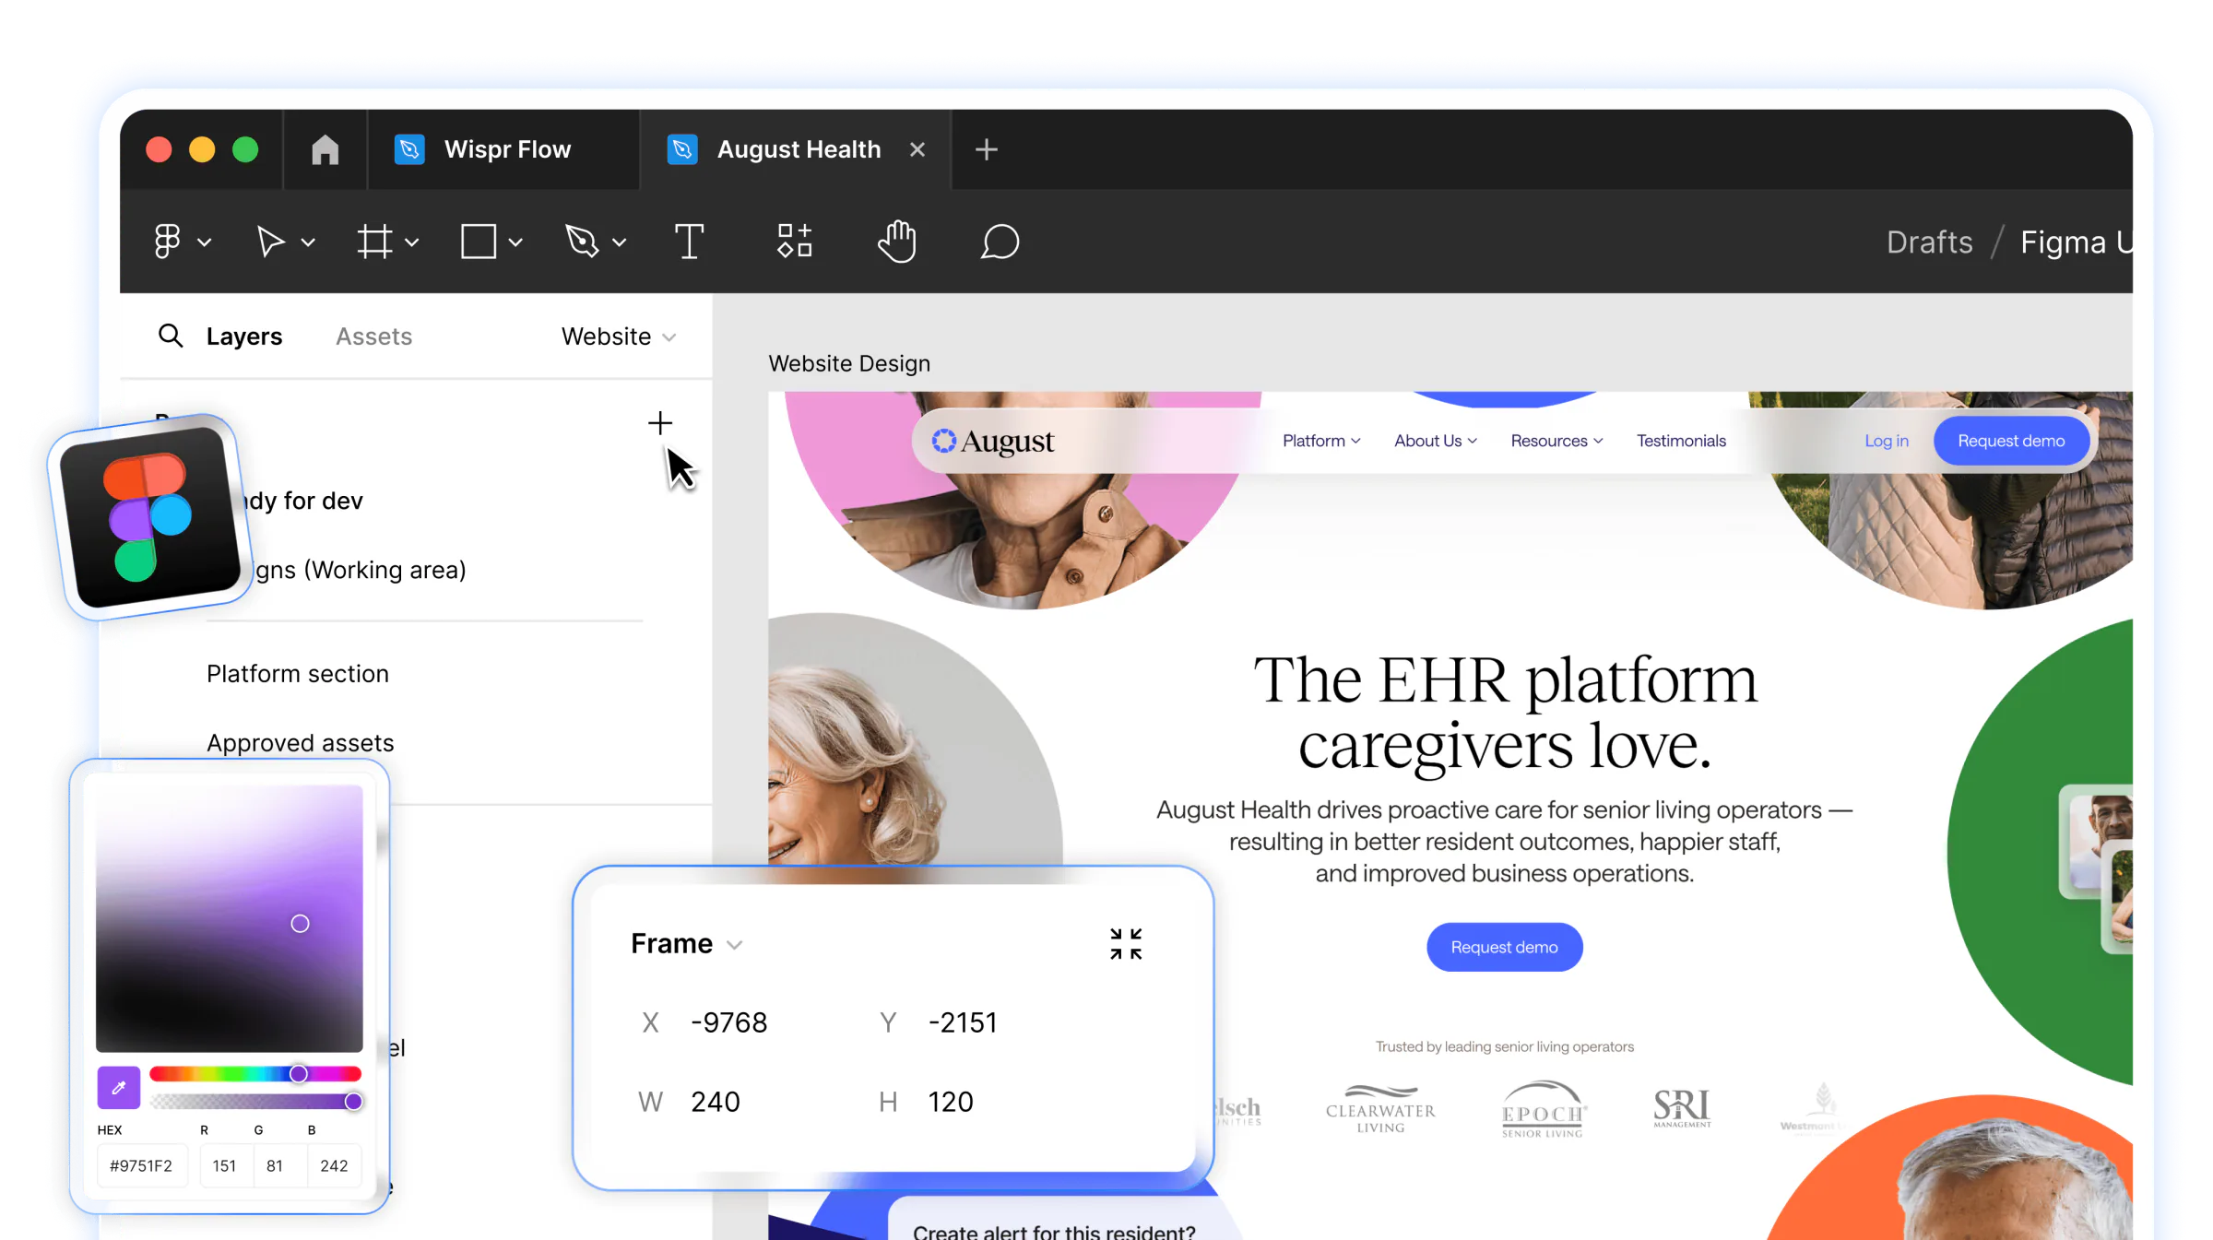This screenshot has width=2213, height=1240.
Task: Click the Clearwater Living logo
Action: click(1380, 1109)
